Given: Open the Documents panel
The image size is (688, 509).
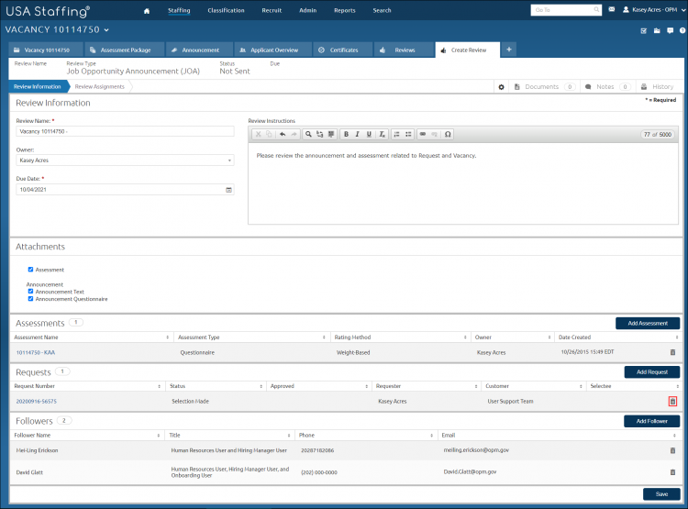Looking at the screenshot, I should [x=545, y=87].
